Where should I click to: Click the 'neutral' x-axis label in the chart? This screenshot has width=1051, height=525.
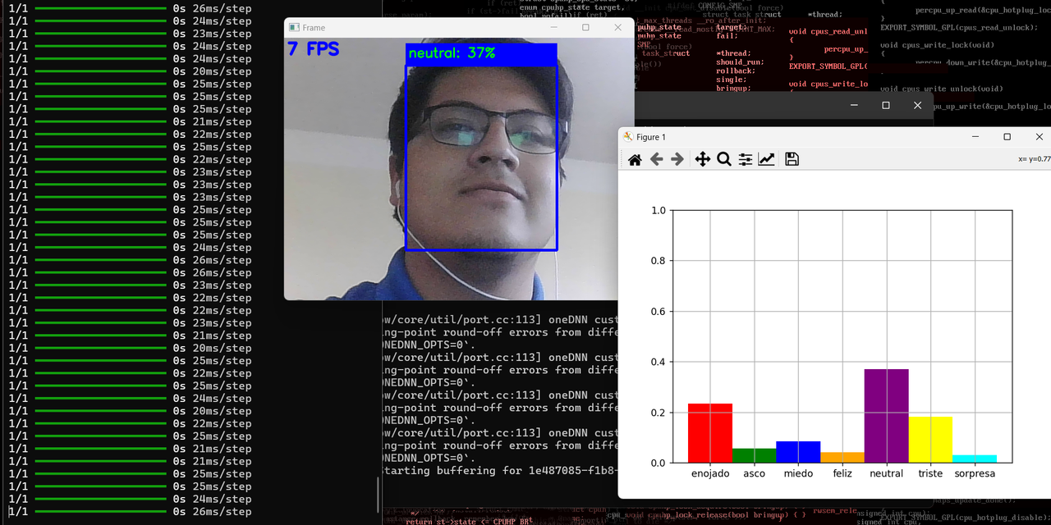point(887,473)
